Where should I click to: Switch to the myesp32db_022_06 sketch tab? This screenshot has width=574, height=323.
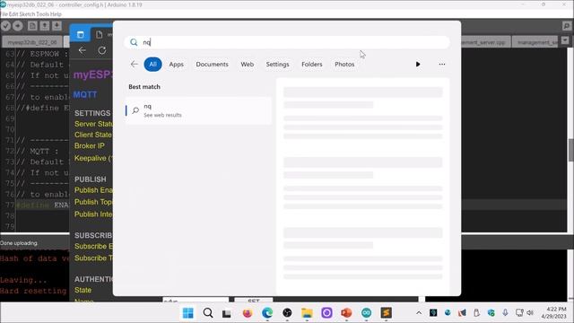pos(32,42)
